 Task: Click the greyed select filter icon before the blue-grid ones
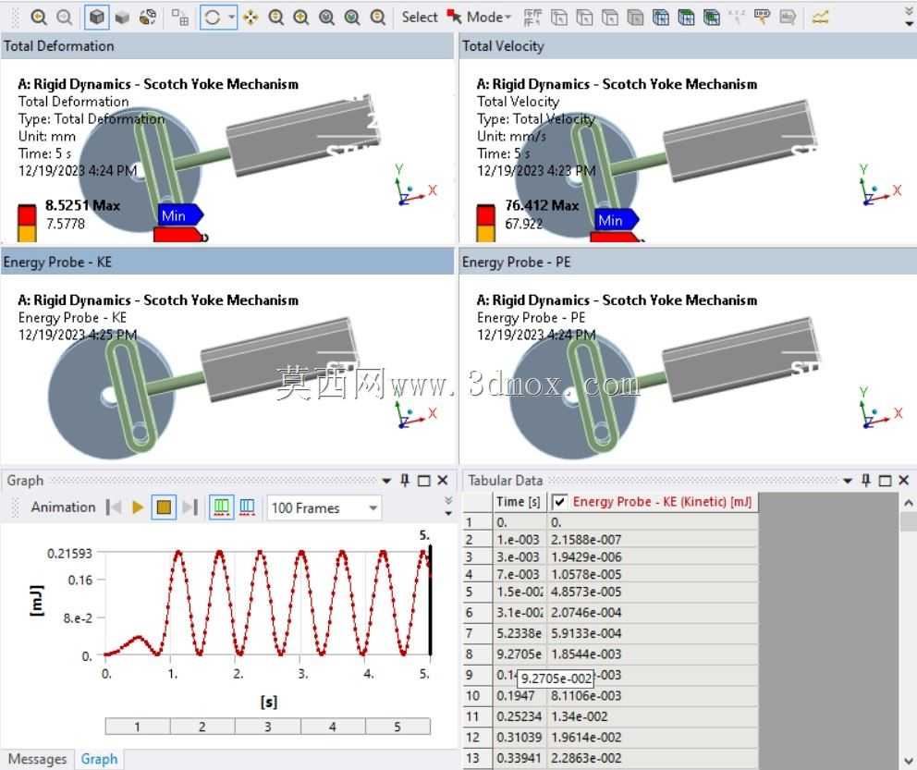tap(635, 18)
